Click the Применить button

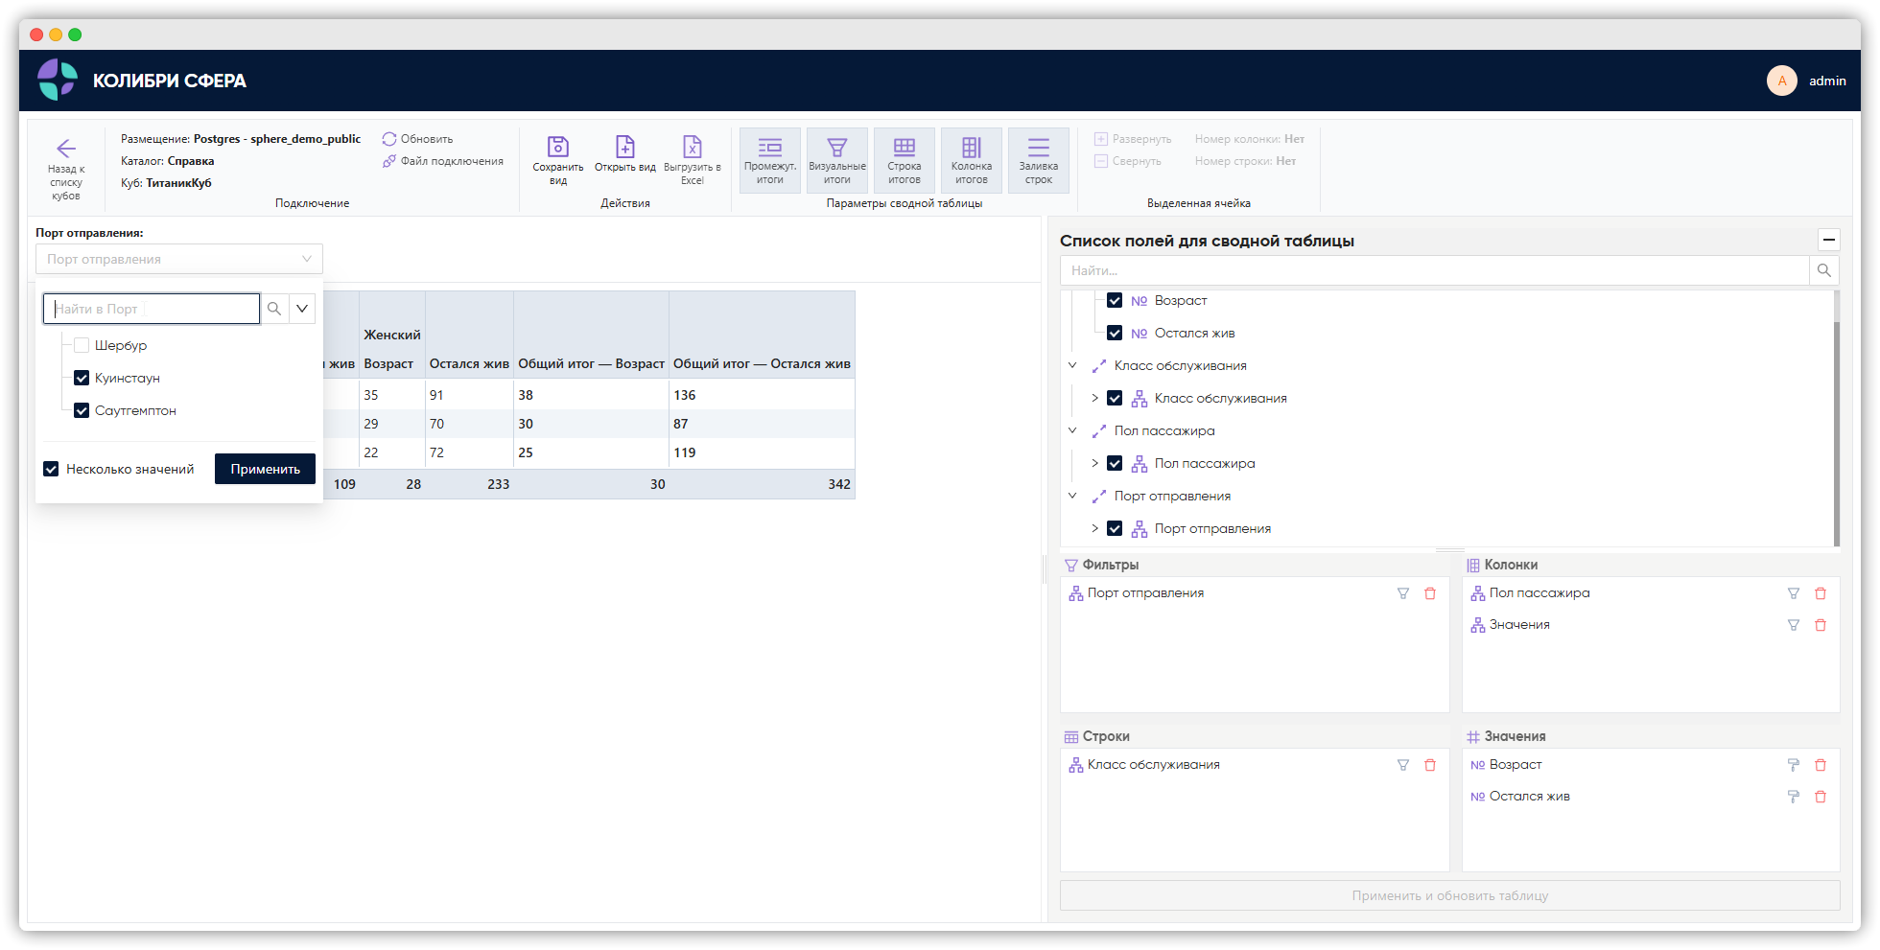[x=266, y=469]
